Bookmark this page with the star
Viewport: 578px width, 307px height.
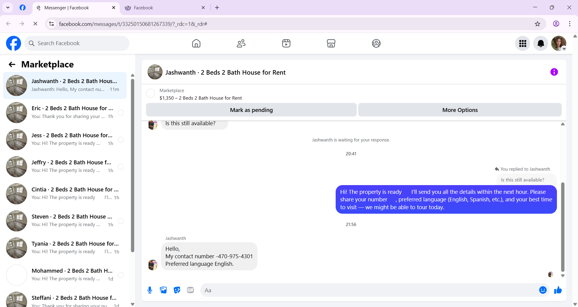click(538, 24)
